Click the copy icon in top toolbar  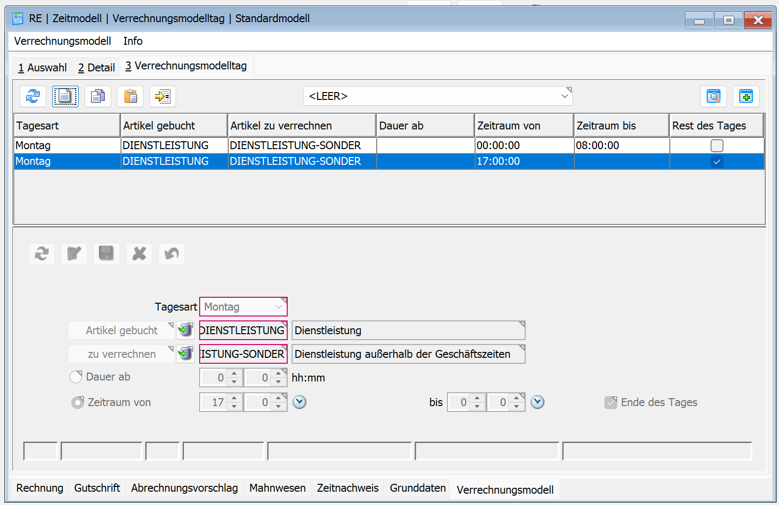(x=98, y=96)
